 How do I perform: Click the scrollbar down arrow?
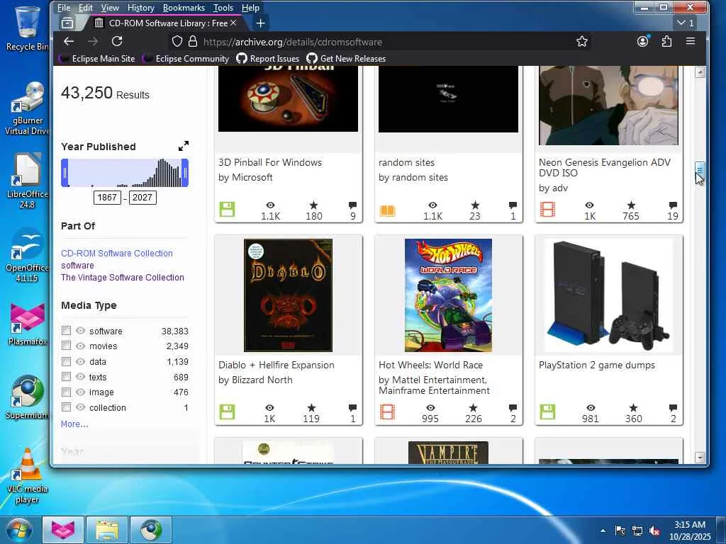point(700,458)
